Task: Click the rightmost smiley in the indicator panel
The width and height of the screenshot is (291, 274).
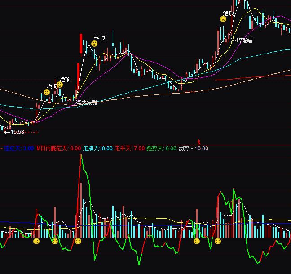Action: [x=218, y=242]
